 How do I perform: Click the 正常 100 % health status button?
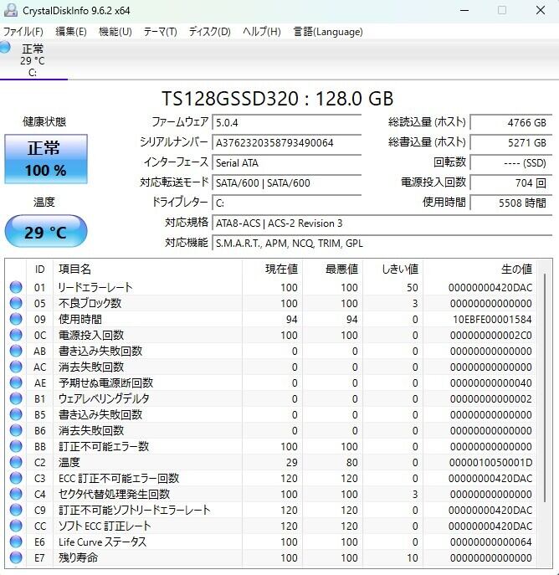[46, 159]
